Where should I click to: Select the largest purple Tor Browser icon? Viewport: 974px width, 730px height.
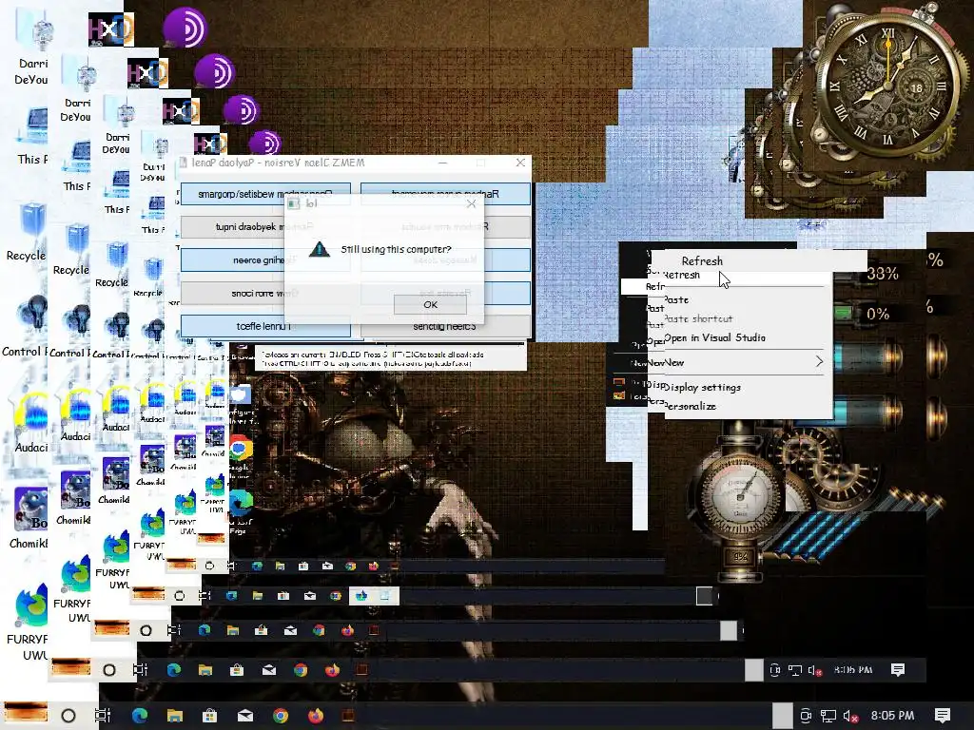click(x=185, y=28)
